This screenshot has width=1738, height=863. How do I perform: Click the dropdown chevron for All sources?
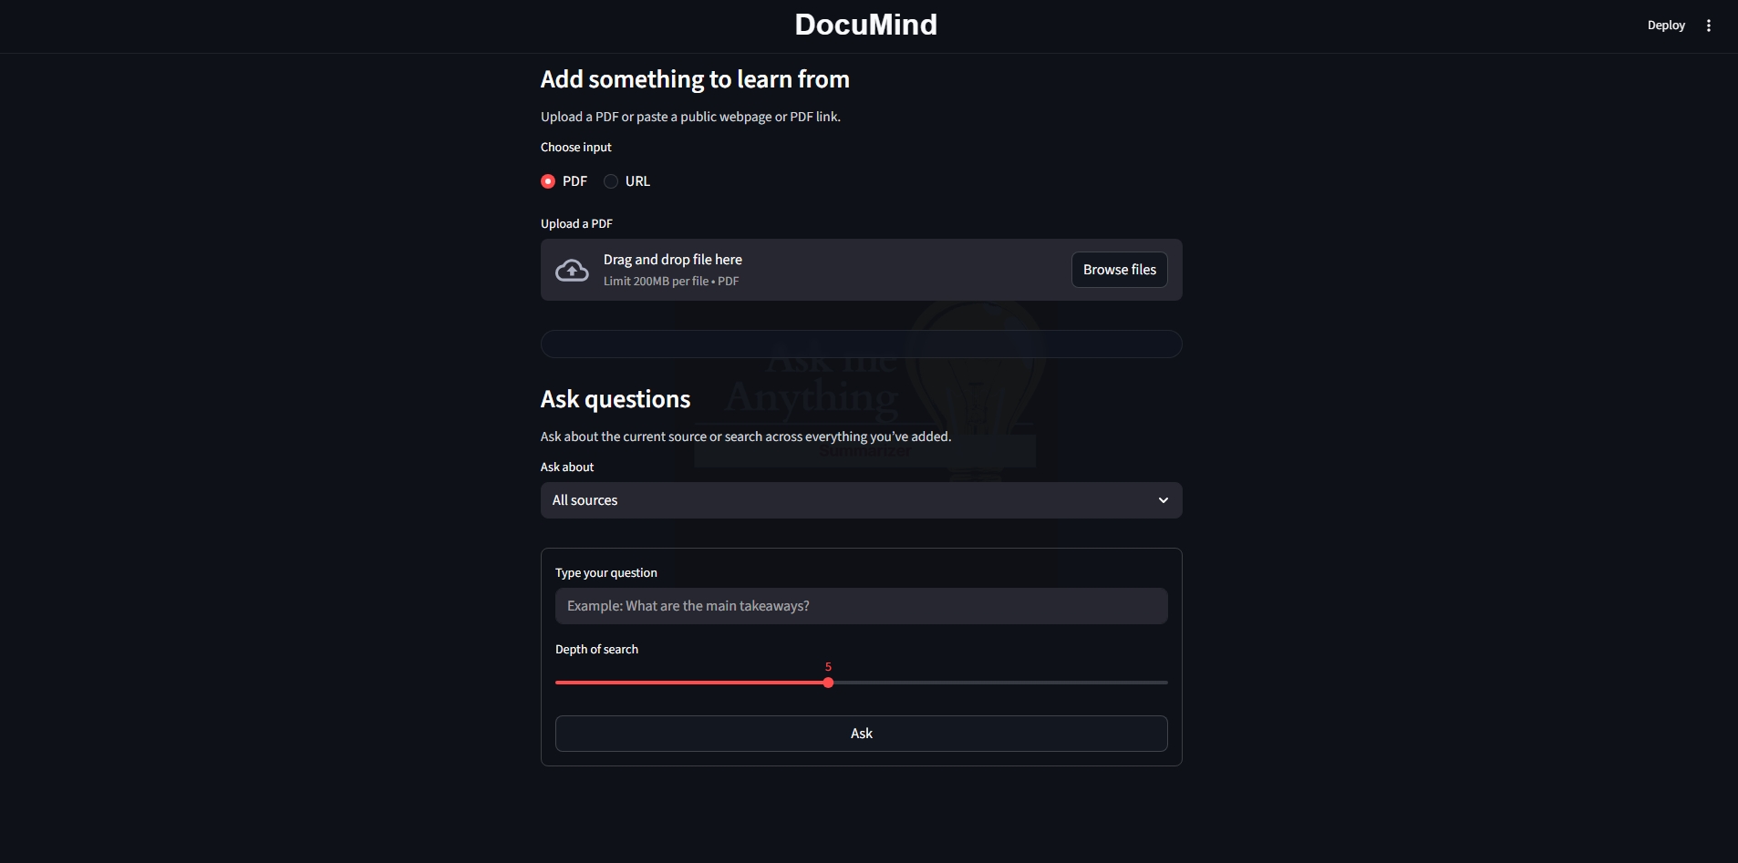(x=1163, y=500)
